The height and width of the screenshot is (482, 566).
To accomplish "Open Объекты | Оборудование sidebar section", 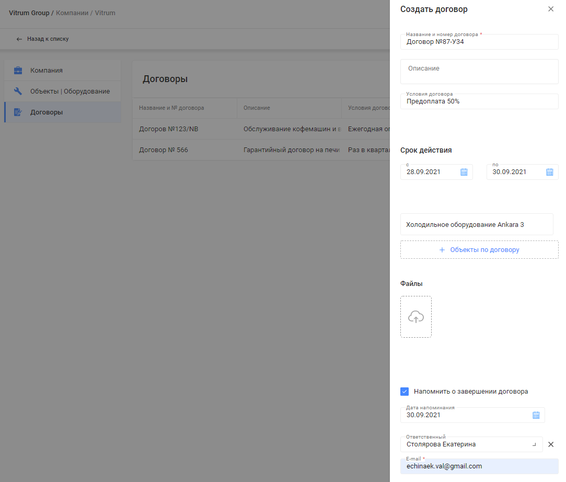I will pyautogui.click(x=62, y=91).
